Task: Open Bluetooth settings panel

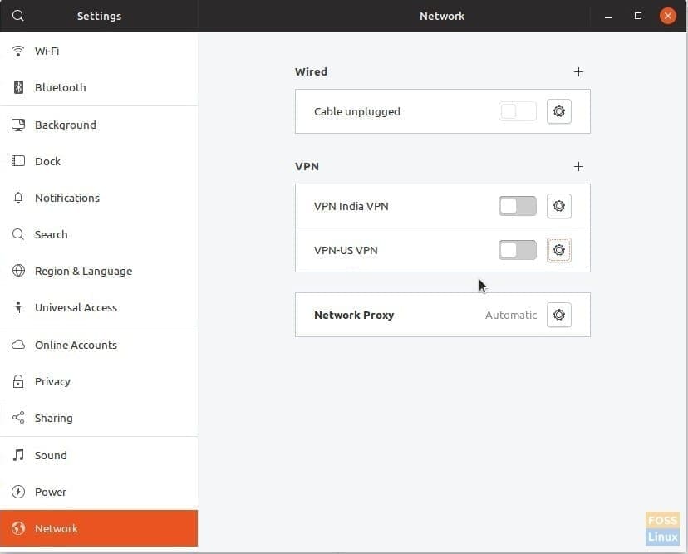Action: 99,87
